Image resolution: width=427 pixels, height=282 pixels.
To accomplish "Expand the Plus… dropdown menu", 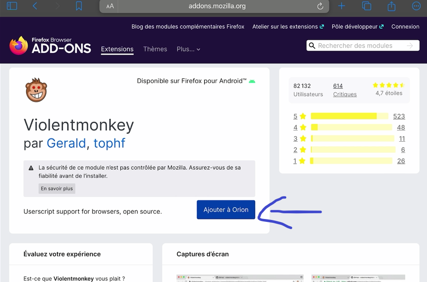I will [x=188, y=49].
